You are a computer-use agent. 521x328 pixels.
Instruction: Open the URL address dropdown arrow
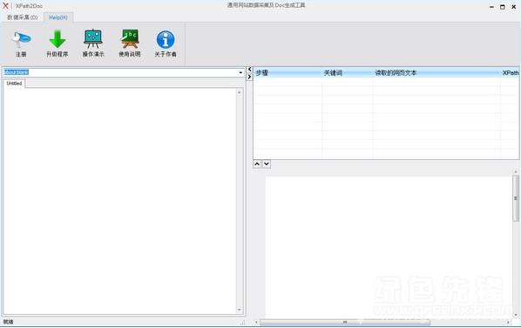(240, 72)
